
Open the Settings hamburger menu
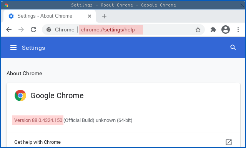click(13, 48)
